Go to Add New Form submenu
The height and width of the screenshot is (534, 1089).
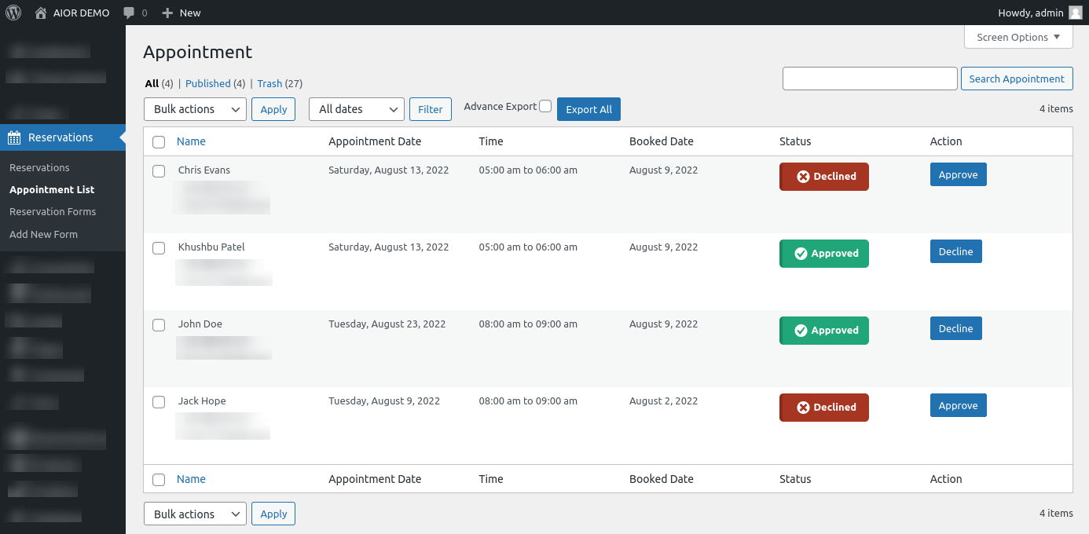point(43,235)
